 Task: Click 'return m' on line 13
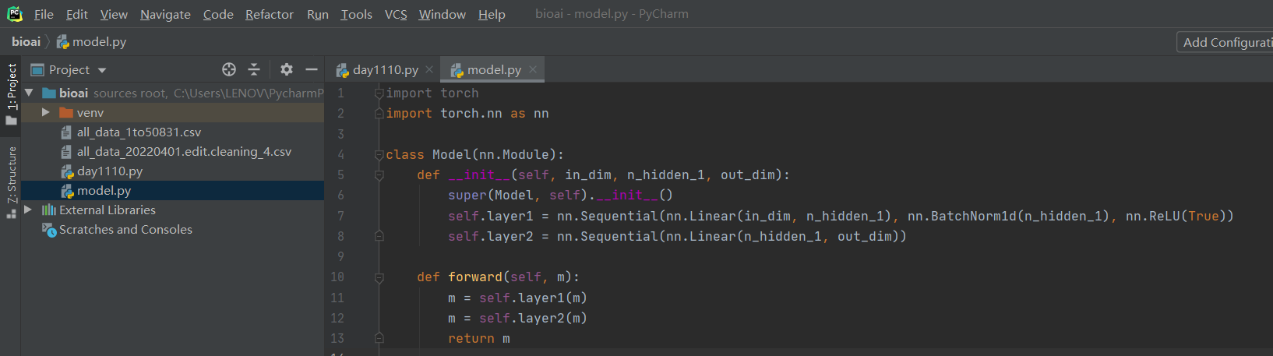click(479, 339)
